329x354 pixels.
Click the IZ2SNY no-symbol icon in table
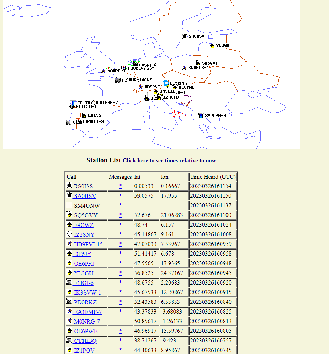click(x=69, y=234)
